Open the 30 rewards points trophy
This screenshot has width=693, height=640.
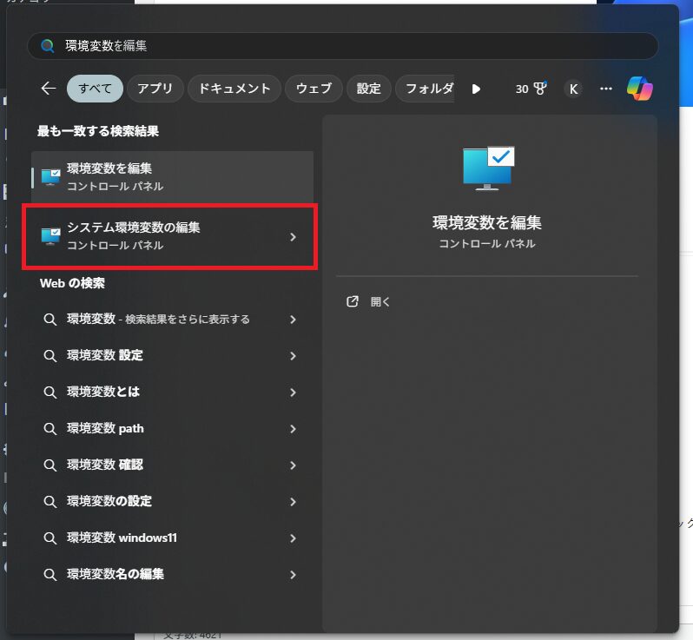click(531, 89)
